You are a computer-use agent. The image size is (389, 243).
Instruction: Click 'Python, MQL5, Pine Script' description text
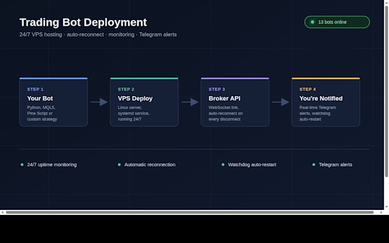click(42, 113)
